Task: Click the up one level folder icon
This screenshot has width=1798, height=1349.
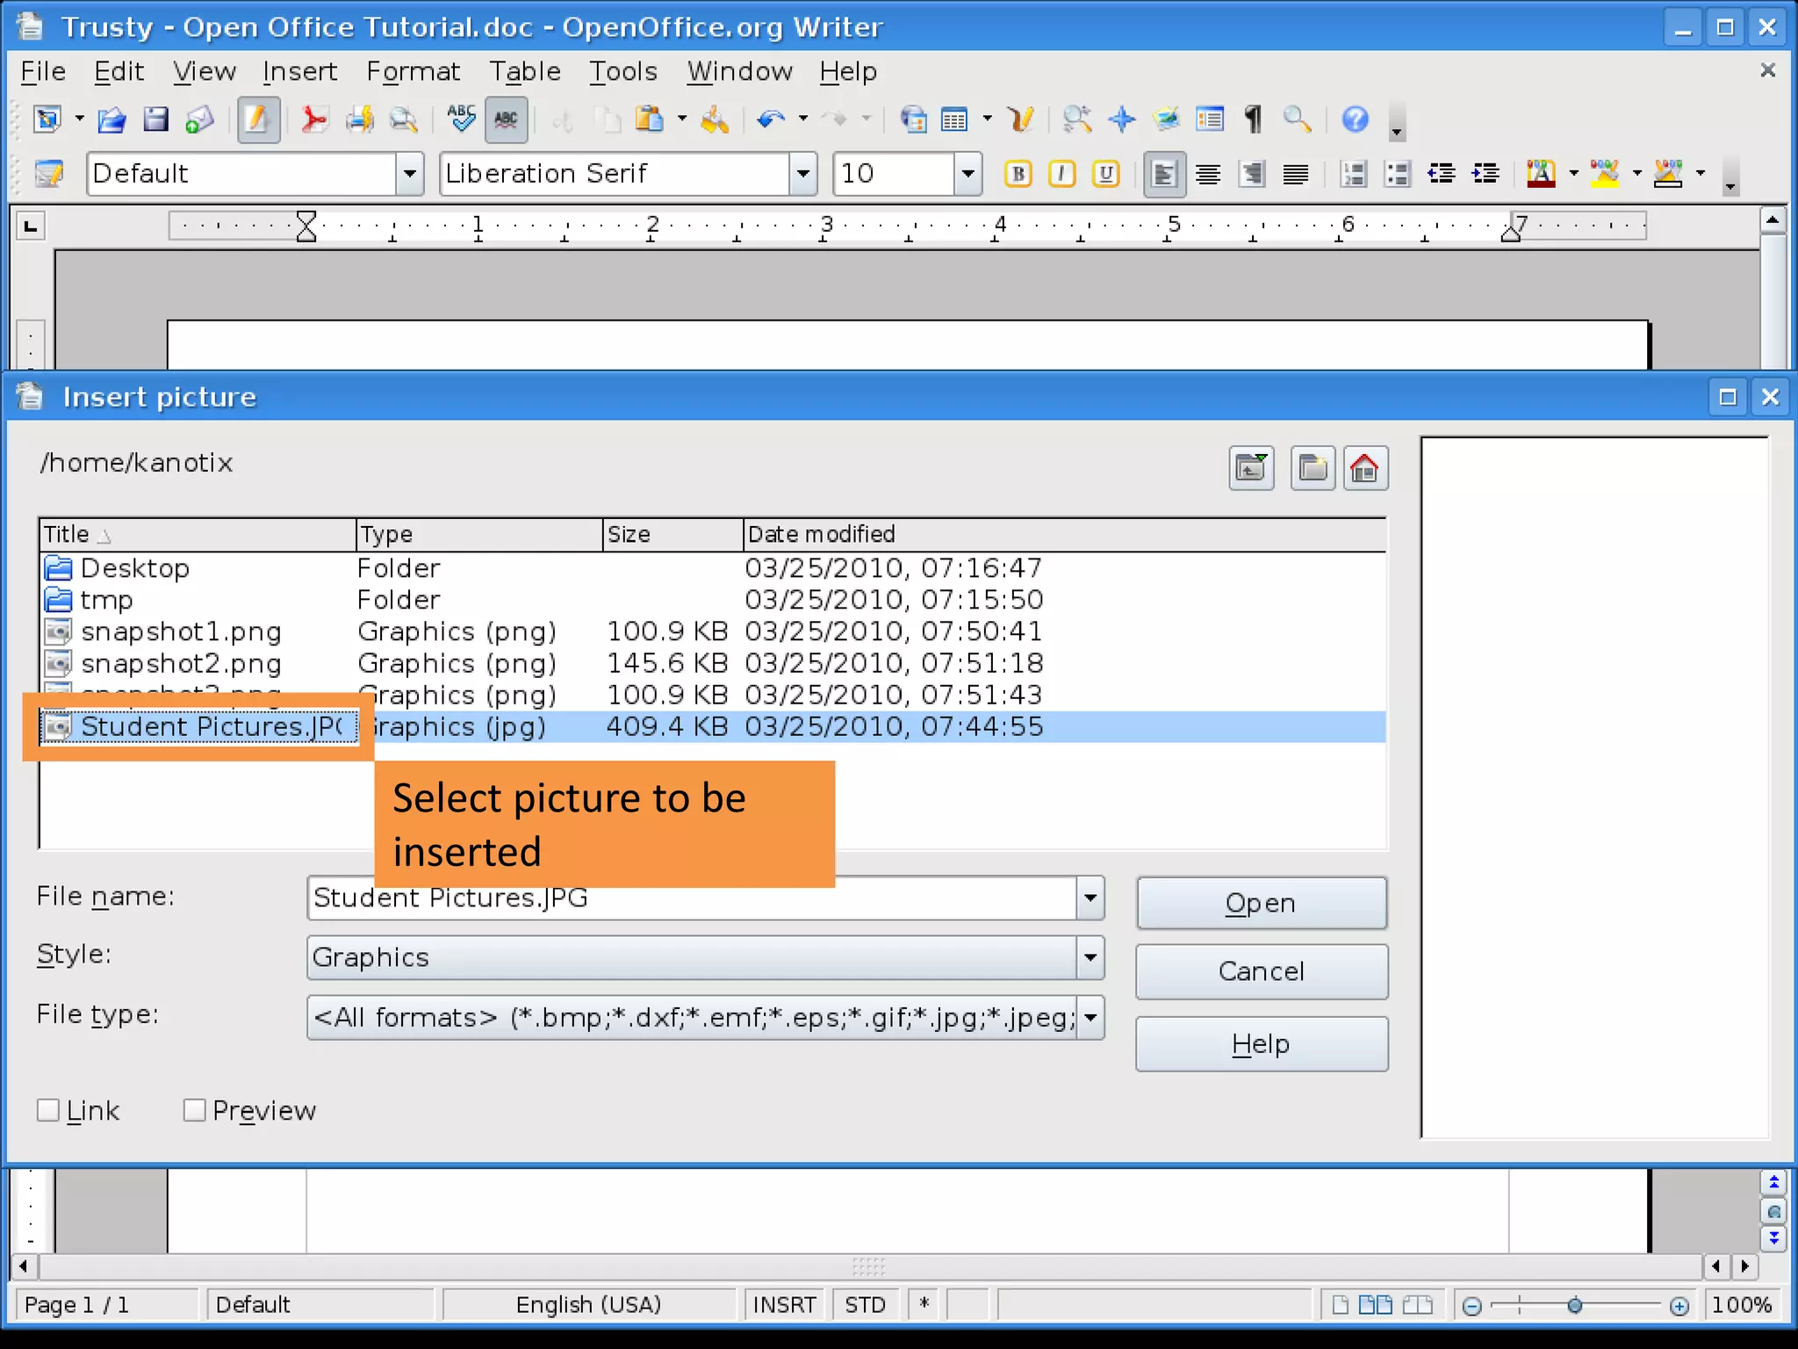Action: coord(1251,468)
